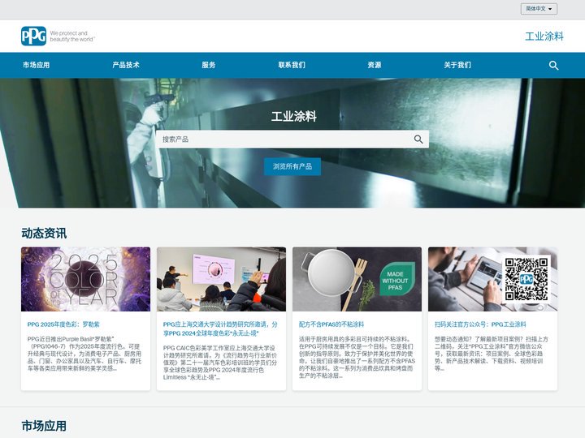Click the 'We protect and beautify the world' tagline

pyautogui.click(x=72, y=36)
